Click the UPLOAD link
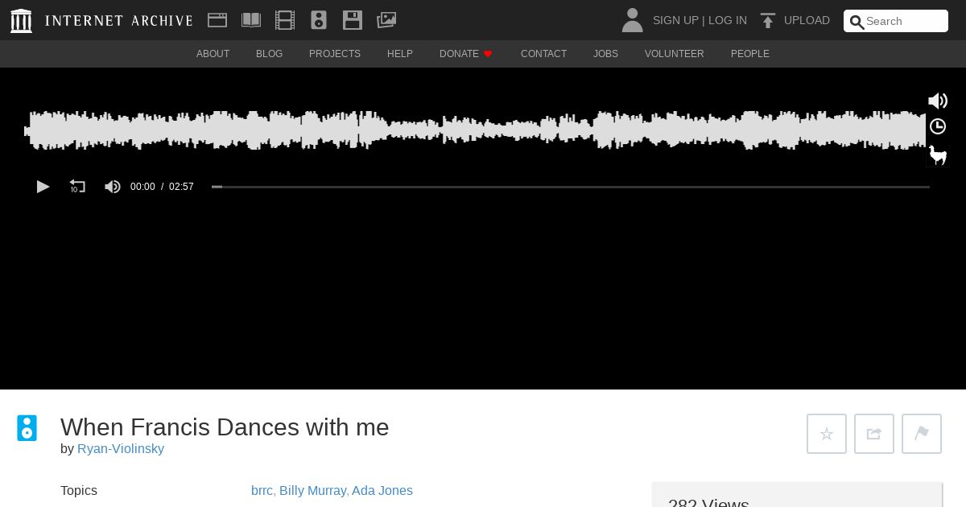The height and width of the screenshot is (507, 966). (807, 20)
